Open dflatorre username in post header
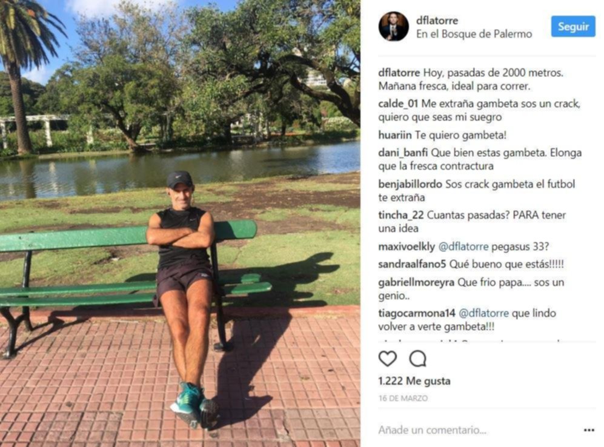604x447 pixels. point(437,21)
